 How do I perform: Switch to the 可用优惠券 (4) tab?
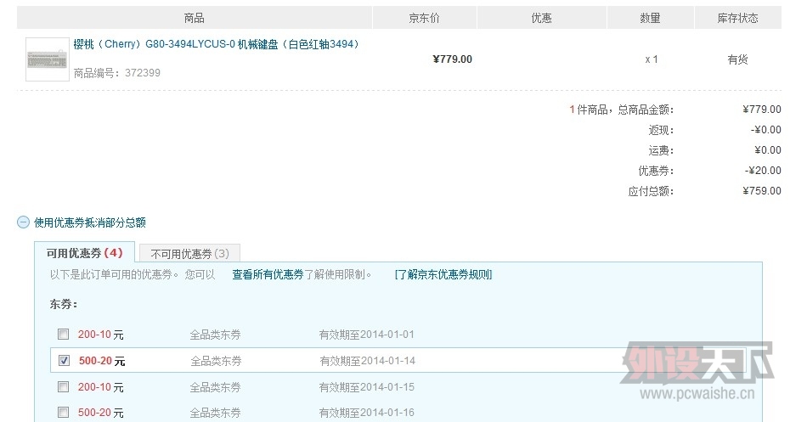85,253
